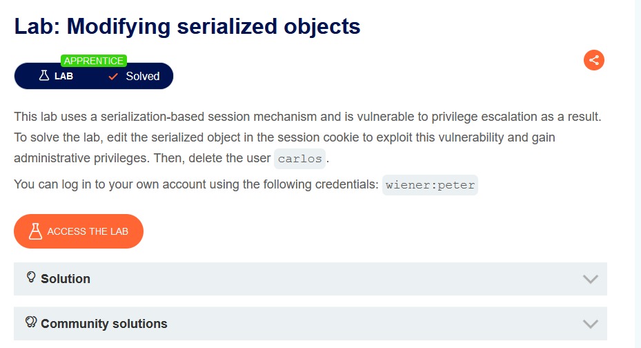The image size is (641, 348).
Task: Click the Community solutions lightbulbs icon
Action: point(31,322)
